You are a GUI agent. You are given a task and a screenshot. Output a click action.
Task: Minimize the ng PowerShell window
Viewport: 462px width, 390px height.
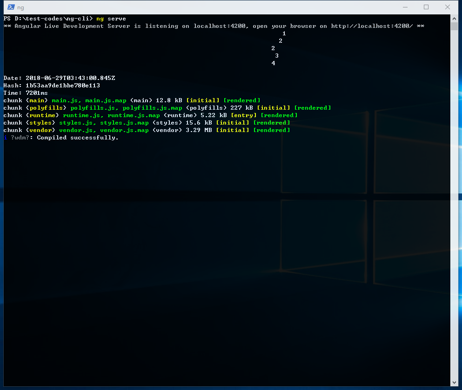click(405, 7)
